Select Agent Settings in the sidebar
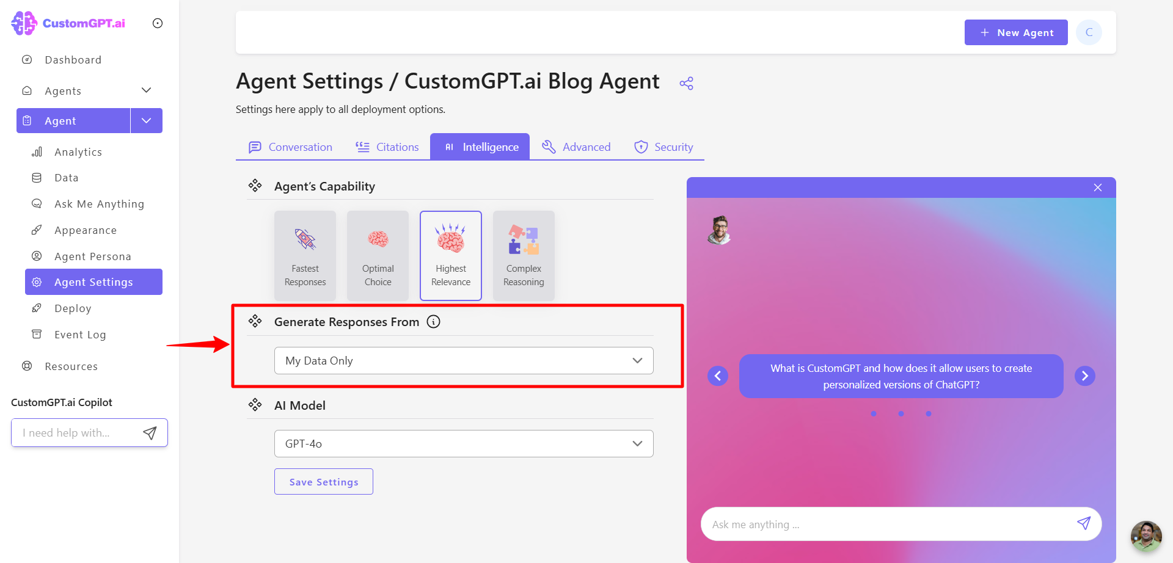The image size is (1173, 563). tap(93, 282)
